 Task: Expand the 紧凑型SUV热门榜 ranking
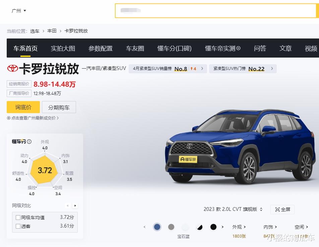coord(243,69)
